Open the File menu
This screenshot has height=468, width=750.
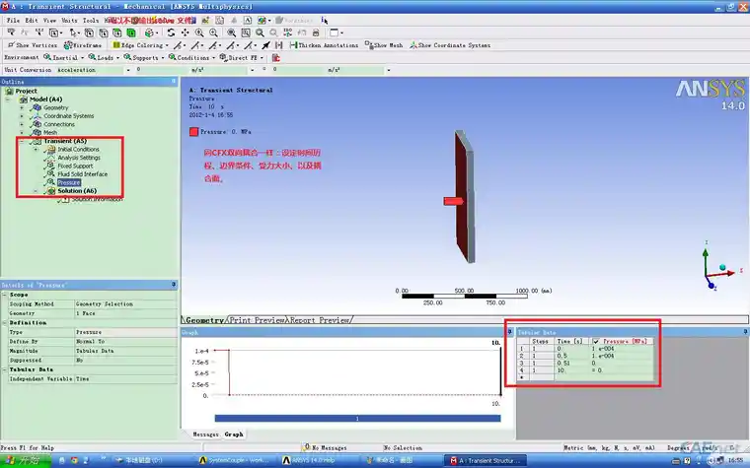(14, 20)
